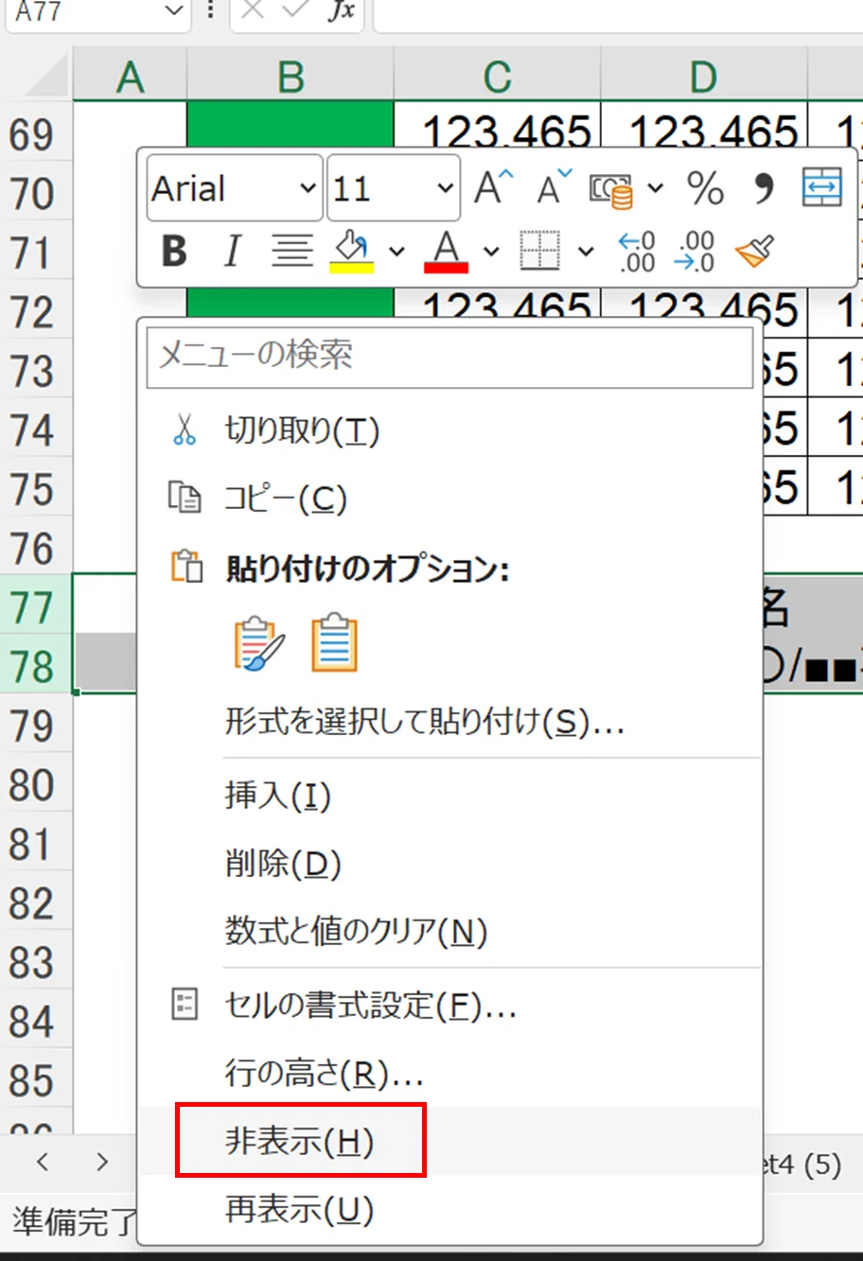The width and height of the screenshot is (863, 1261).
Task: Decrease decimal places
Action: [696, 252]
